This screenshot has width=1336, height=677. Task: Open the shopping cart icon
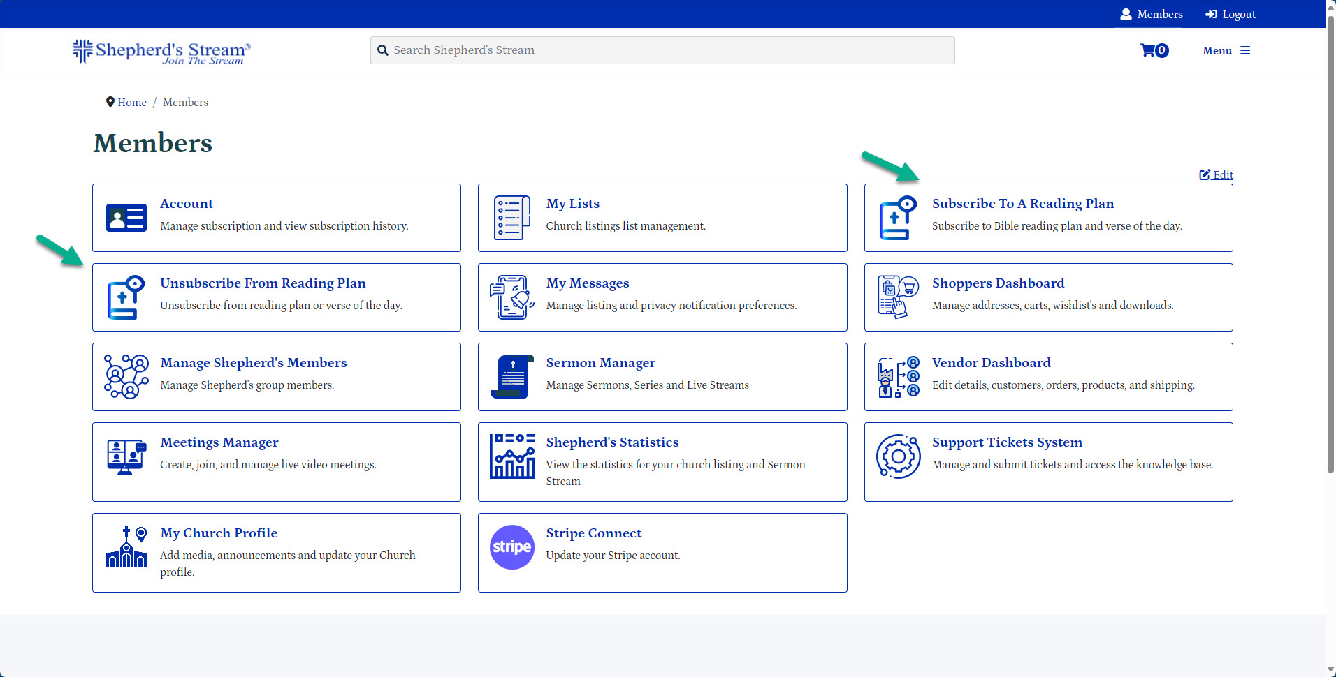click(x=1154, y=50)
